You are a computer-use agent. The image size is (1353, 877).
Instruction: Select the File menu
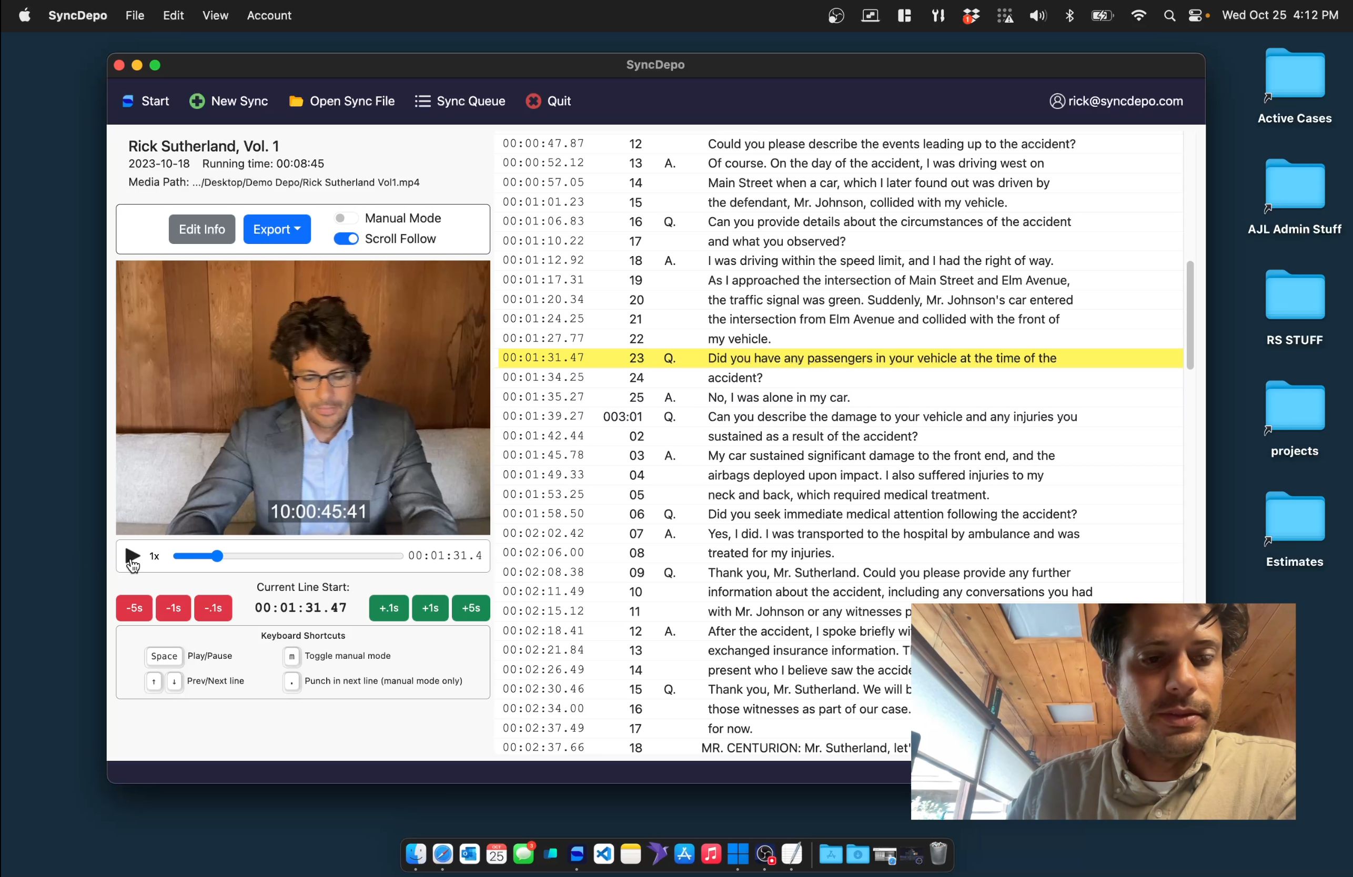pyautogui.click(x=134, y=15)
